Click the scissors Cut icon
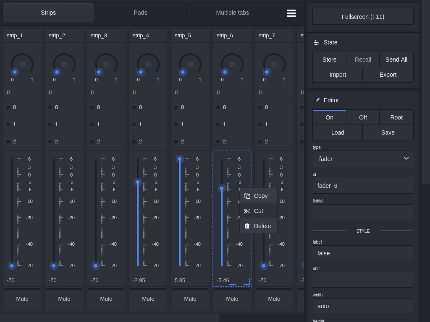The image size is (430, 322). [x=247, y=211]
